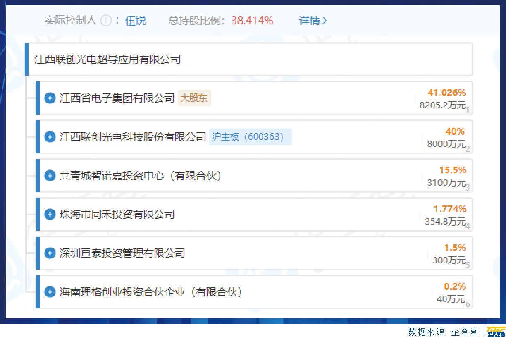Click the 300万元 amount

[x=449, y=260]
